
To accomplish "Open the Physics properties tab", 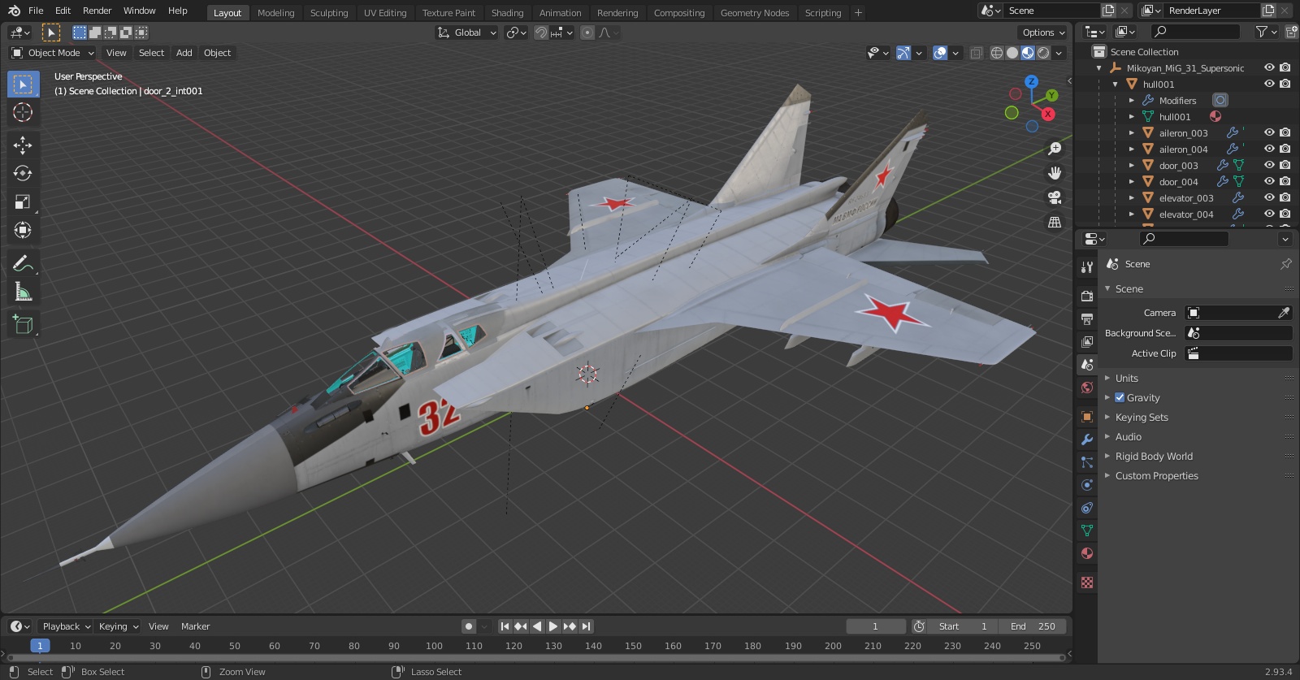I will 1087,485.
